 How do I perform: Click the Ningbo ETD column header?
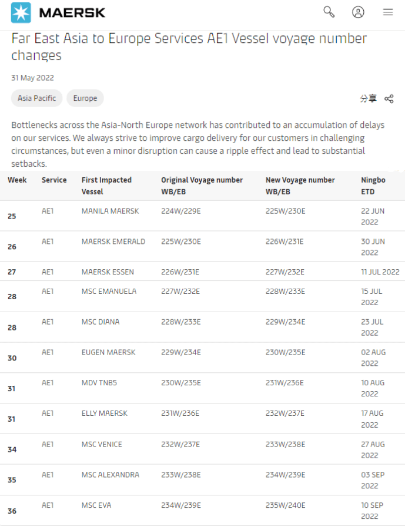(x=373, y=186)
